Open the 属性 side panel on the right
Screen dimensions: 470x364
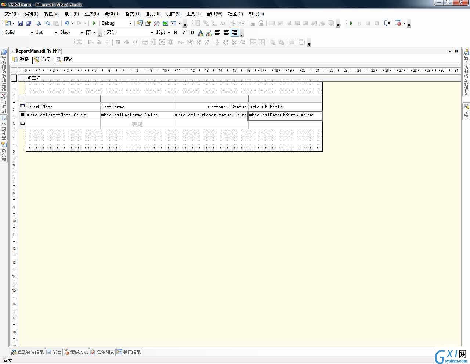[466, 111]
